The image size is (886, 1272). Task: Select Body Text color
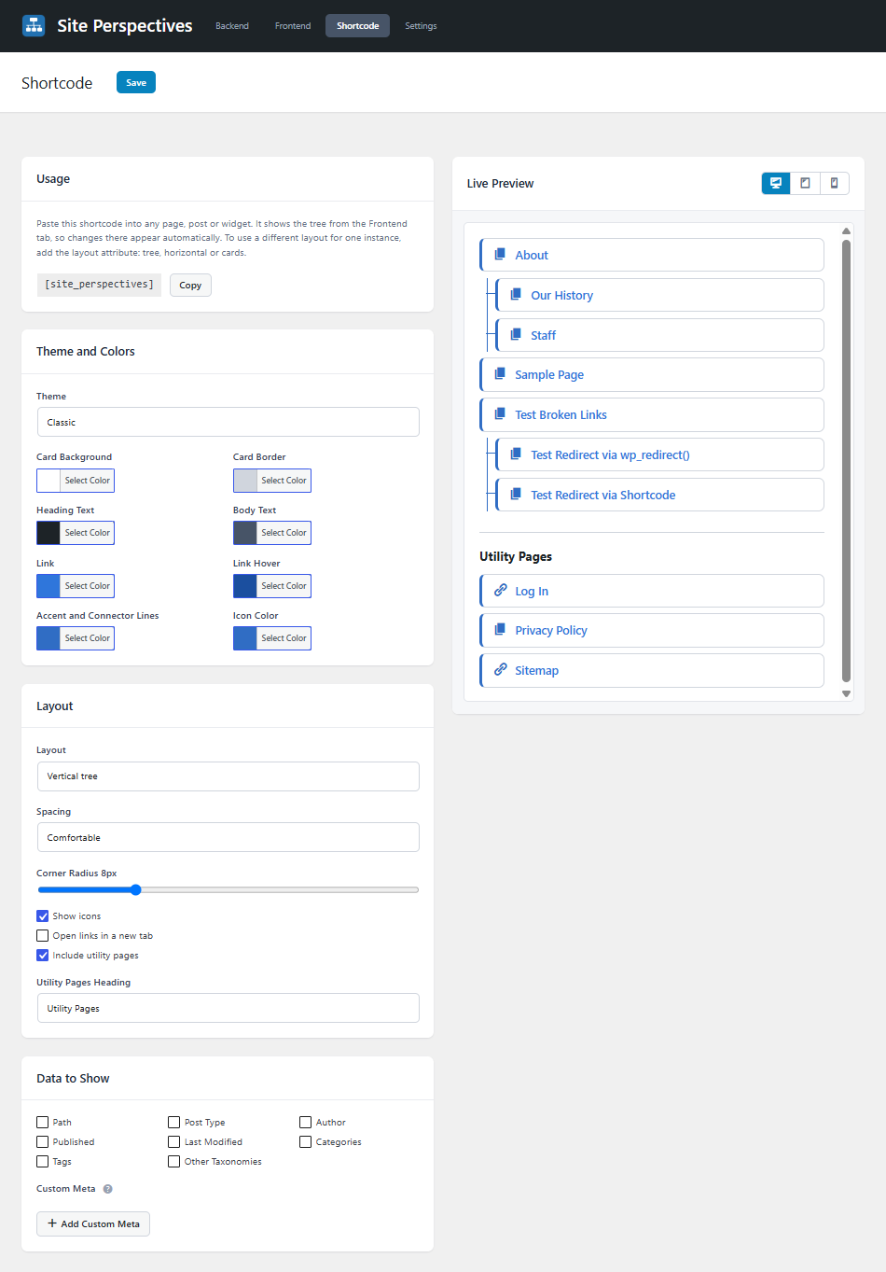272,533
